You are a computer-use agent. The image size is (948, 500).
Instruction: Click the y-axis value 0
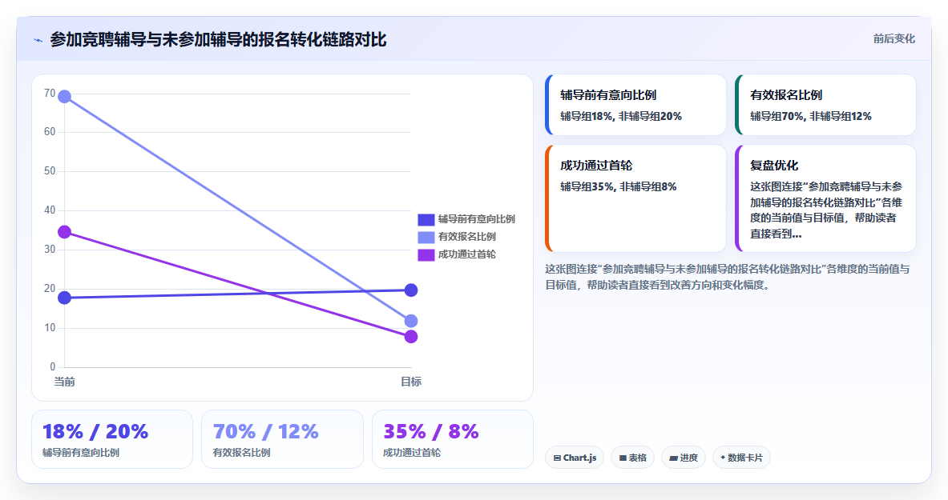tap(53, 366)
